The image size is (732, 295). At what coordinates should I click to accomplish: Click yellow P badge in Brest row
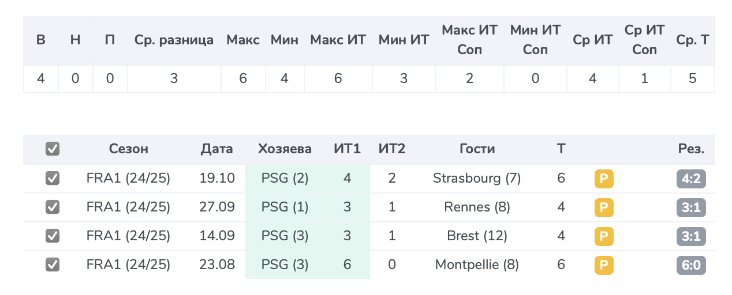[x=604, y=236]
